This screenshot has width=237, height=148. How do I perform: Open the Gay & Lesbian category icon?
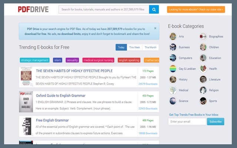(x=173, y=68)
